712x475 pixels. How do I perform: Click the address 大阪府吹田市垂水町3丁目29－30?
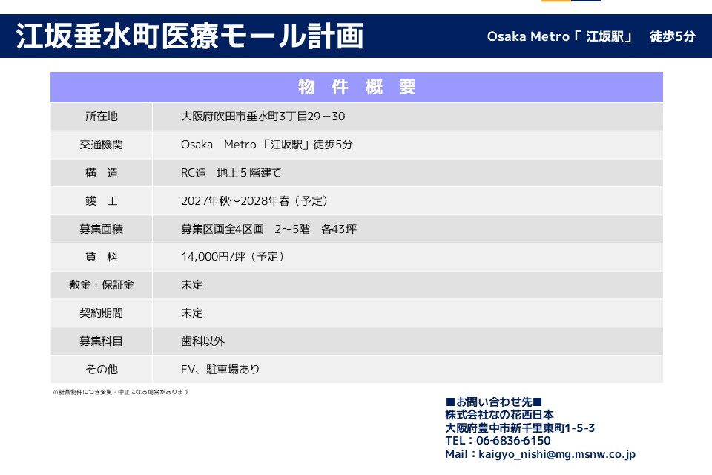pos(263,117)
